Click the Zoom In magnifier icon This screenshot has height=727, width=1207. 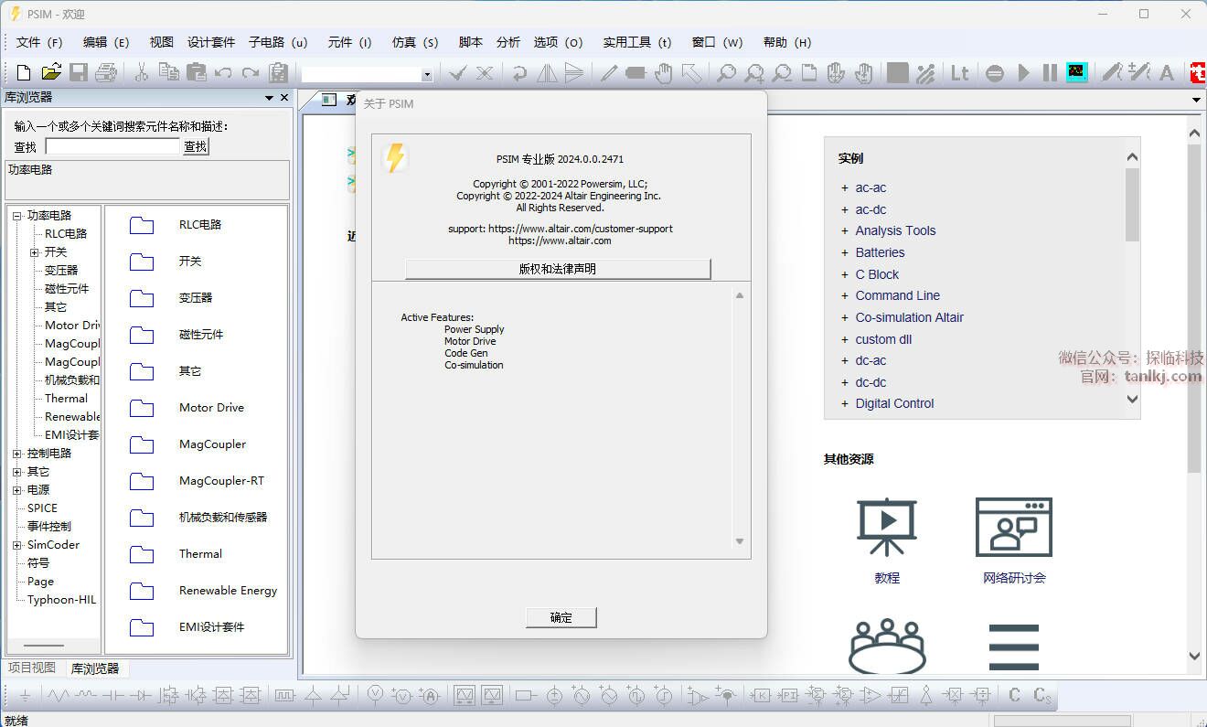753,73
